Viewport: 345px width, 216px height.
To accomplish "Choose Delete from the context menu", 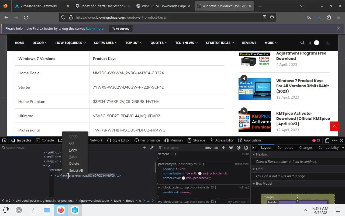I will tap(74, 164).
